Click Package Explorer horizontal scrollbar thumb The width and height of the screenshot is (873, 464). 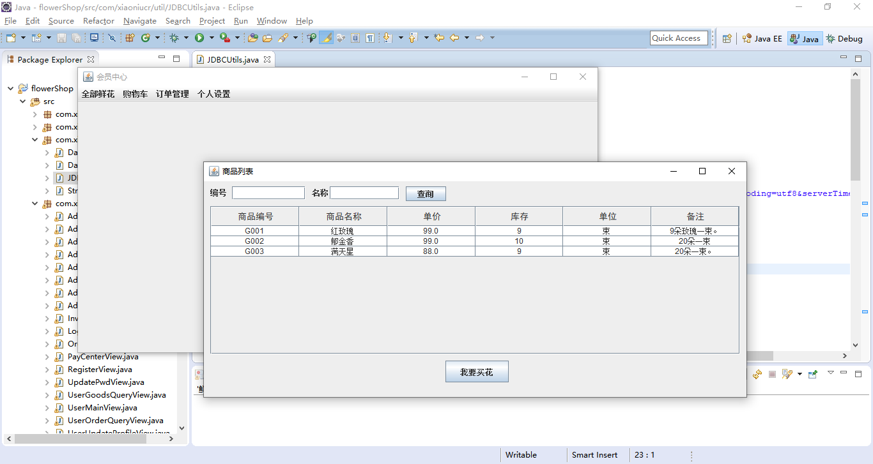[x=80, y=439]
